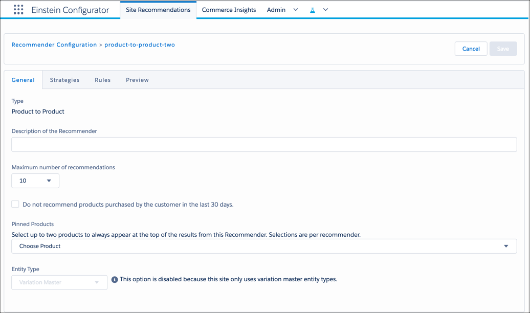
Task: Go to the Preview tab
Action: click(137, 80)
